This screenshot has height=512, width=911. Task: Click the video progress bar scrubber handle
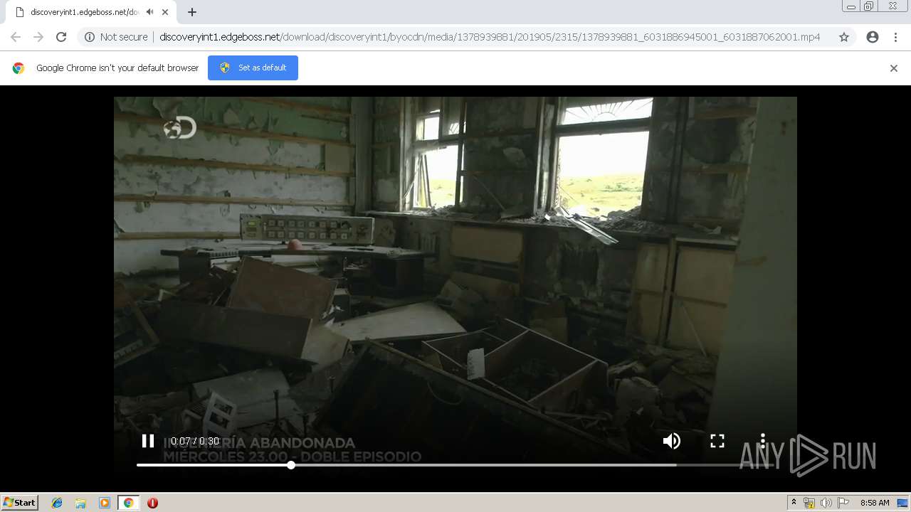coord(291,465)
